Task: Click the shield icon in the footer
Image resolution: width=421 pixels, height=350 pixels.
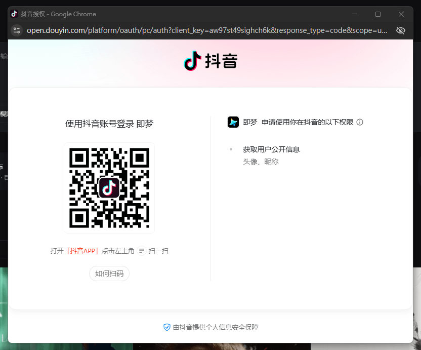Action: [x=167, y=327]
